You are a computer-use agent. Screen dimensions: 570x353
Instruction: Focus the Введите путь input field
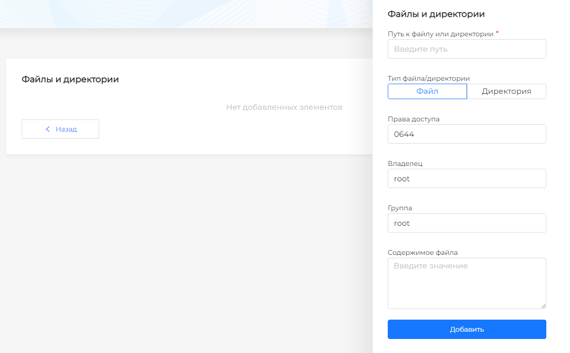[467, 49]
